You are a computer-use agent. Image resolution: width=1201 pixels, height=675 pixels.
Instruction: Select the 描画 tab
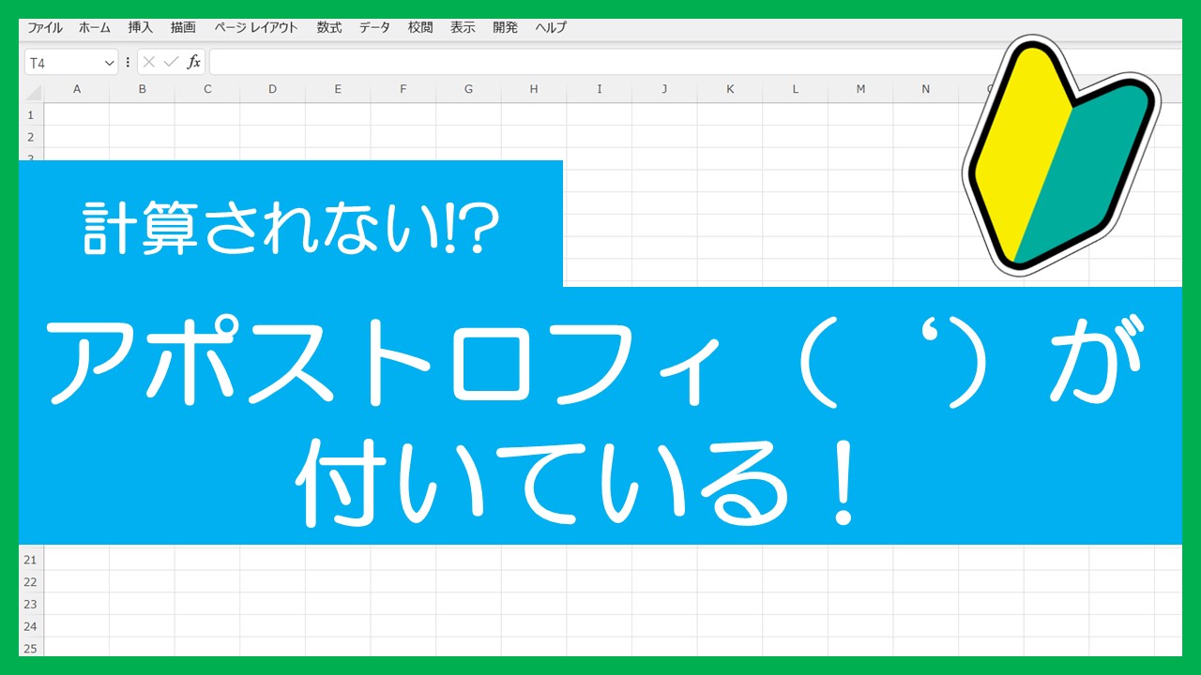point(183,27)
